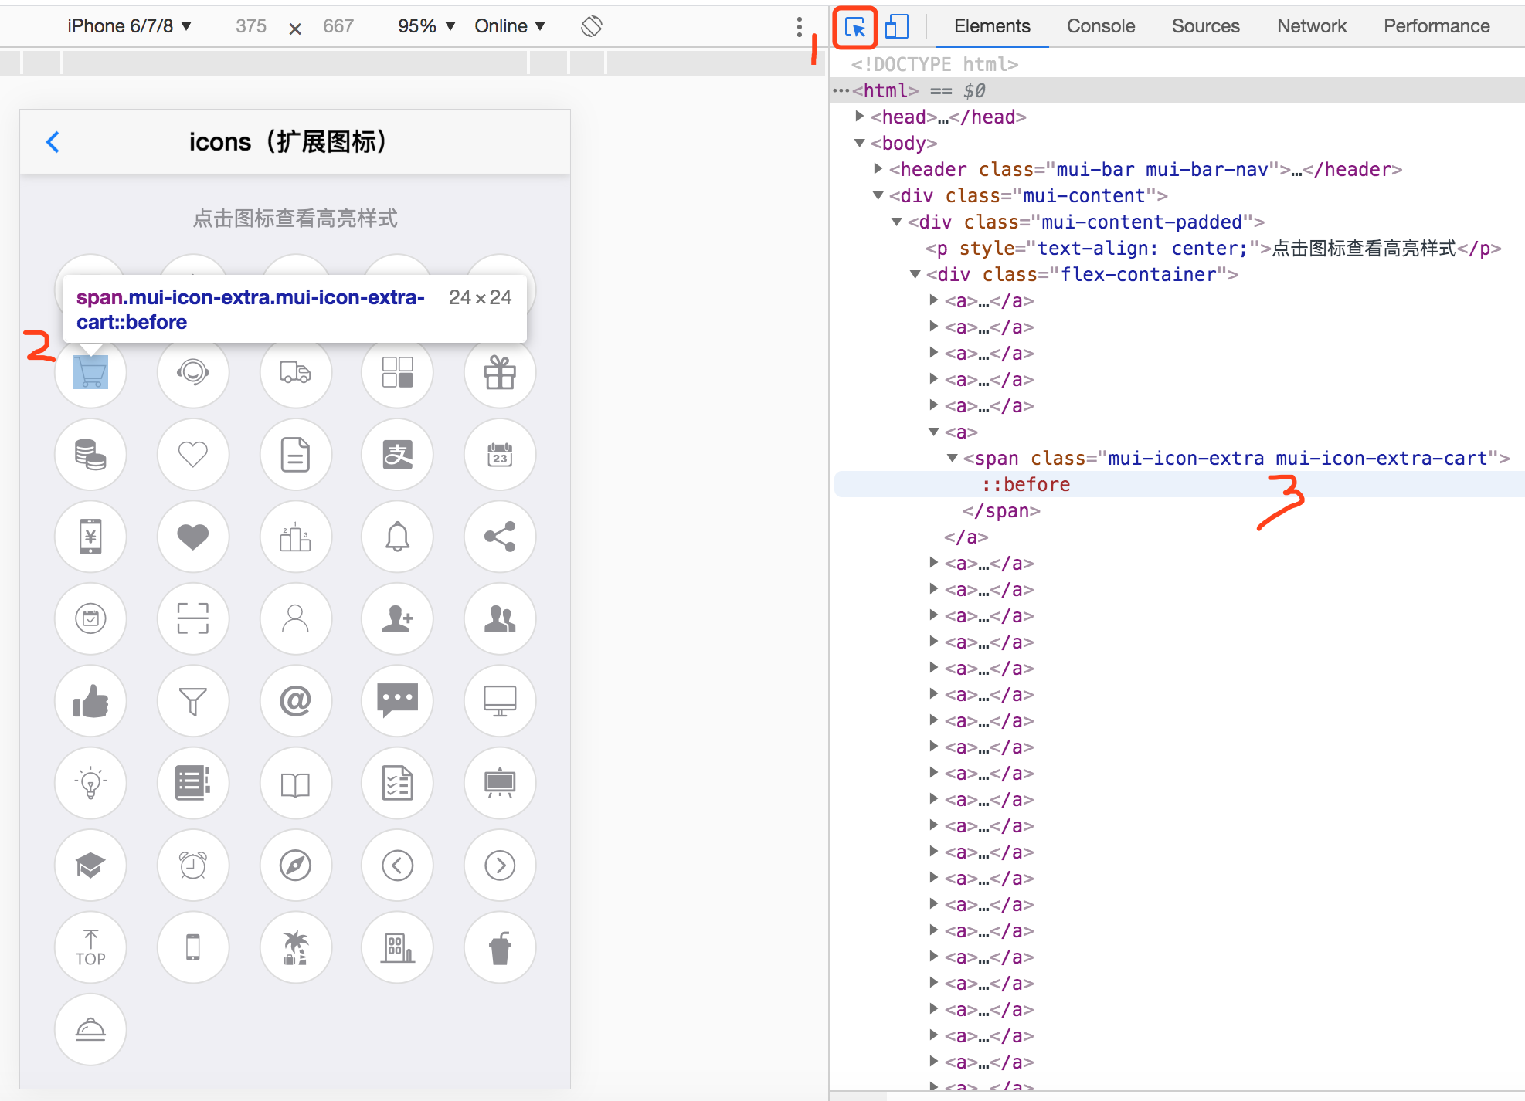Click the inspect element picker icon
Viewport: 1525px width, 1101px height.
click(854, 27)
